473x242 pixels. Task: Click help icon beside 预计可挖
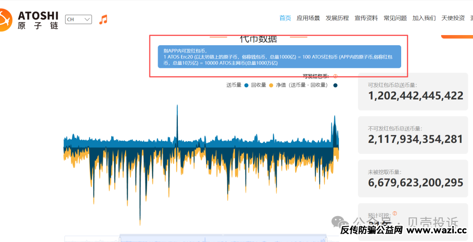395,214
